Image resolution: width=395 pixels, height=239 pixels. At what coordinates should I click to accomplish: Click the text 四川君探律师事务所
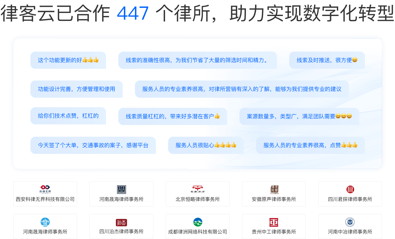pyautogui.click(x=350, y=199)
